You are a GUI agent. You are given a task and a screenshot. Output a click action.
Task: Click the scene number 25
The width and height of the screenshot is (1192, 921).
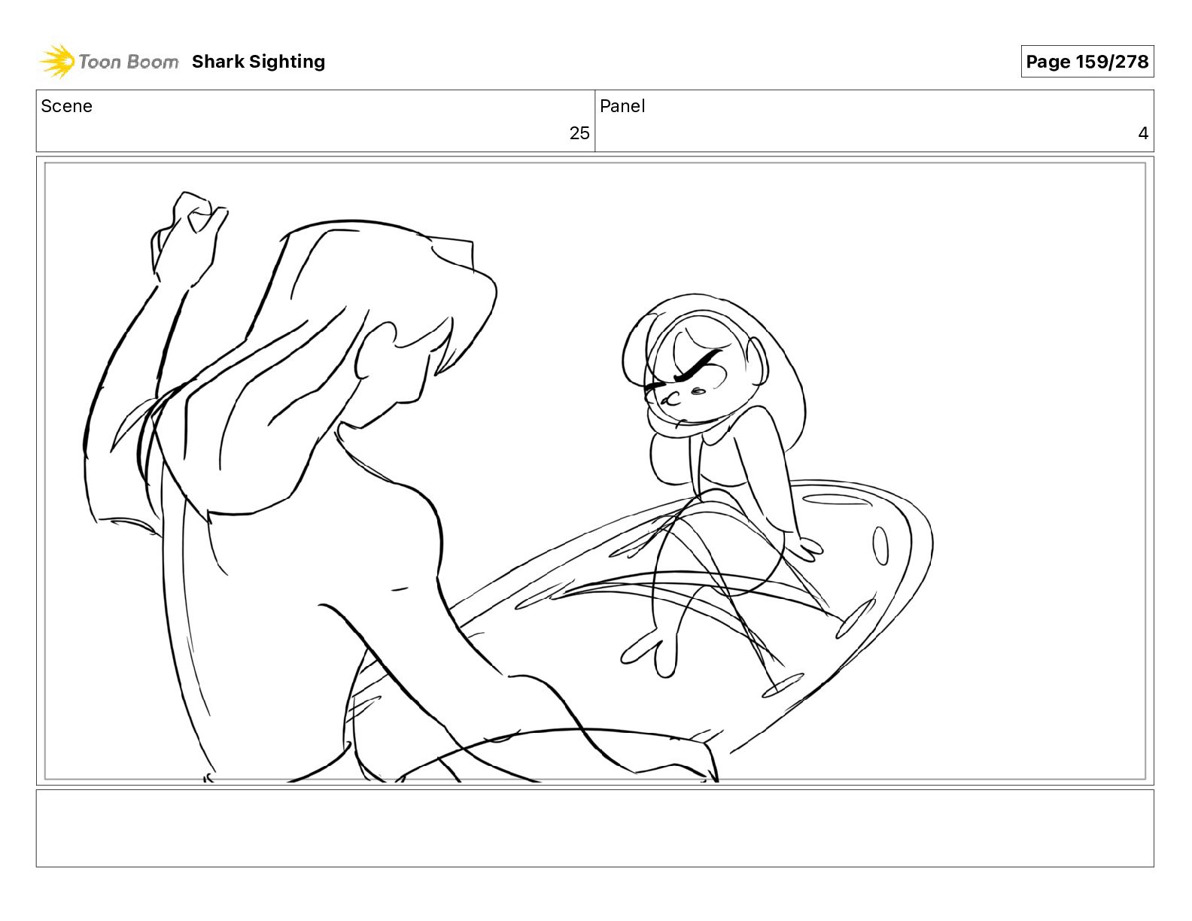[x=579, y=133]
